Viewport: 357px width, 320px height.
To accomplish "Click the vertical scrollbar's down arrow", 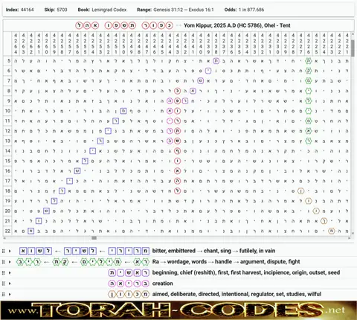I will [353, 234].
